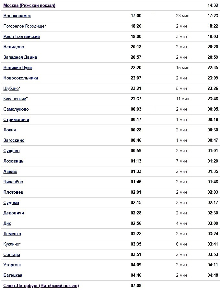Viewport: 220px width, 290px height.
Task: Open the Санкт-Петербург (Витебский вокзал) link
Action: coord(41,286)
